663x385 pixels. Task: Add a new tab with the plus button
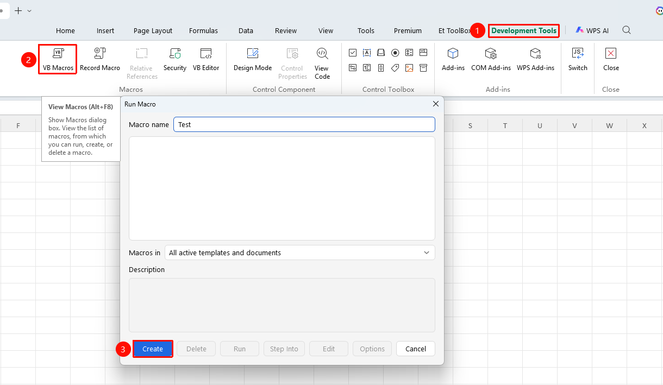pyautogui.click(x=18, y=10)
